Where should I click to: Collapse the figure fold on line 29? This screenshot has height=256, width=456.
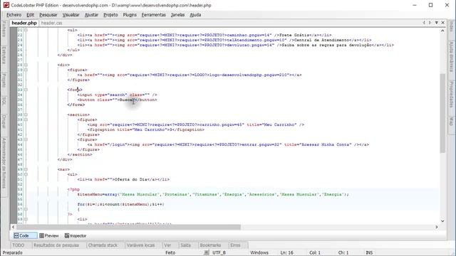(x=26, y=70)
